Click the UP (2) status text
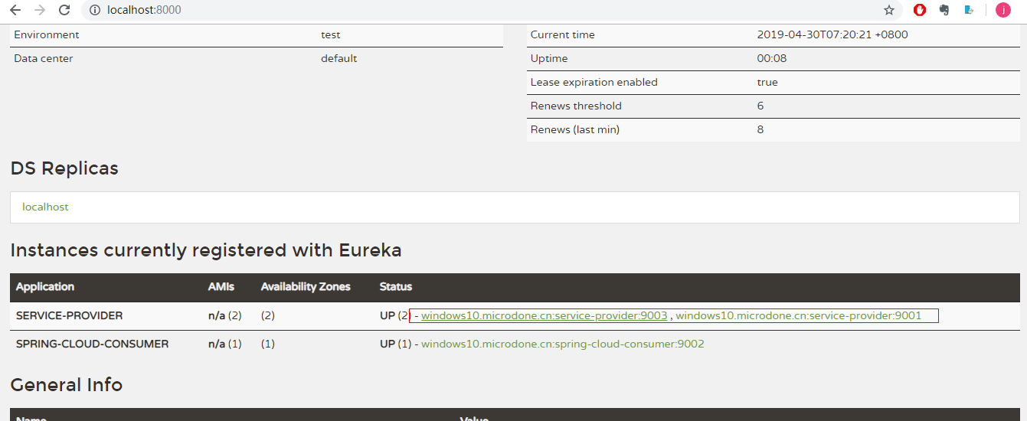This screenshot has width=1027, height=421. tap(396, 315)
